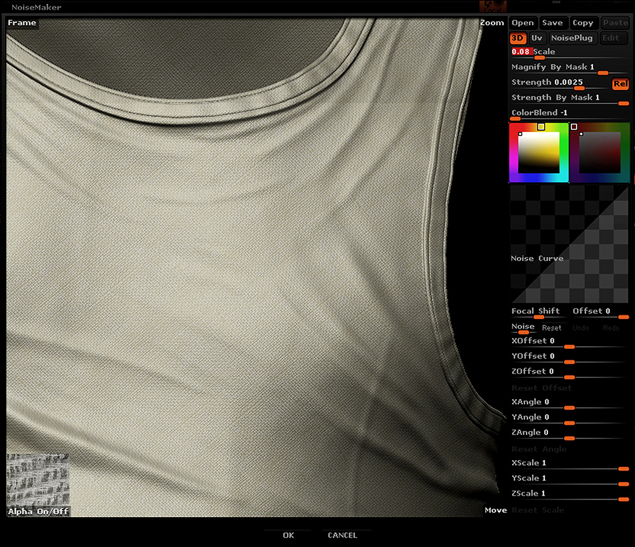The height and width of the screenshot is (547, 635).
Task: Switch to UV noise mode
Action: pos(537,38)
